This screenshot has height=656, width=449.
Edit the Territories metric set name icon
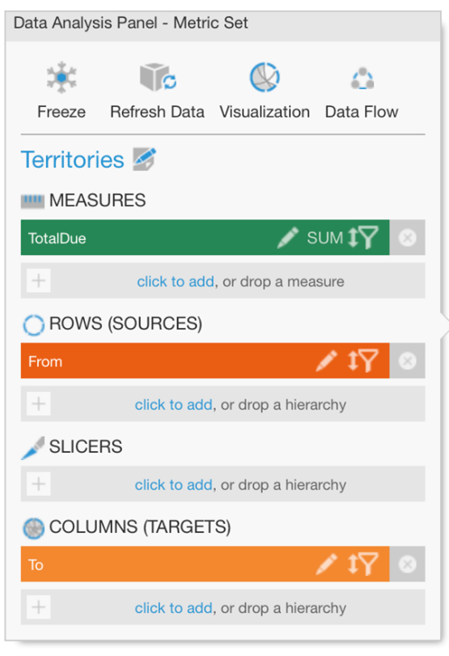click(144, 159)
